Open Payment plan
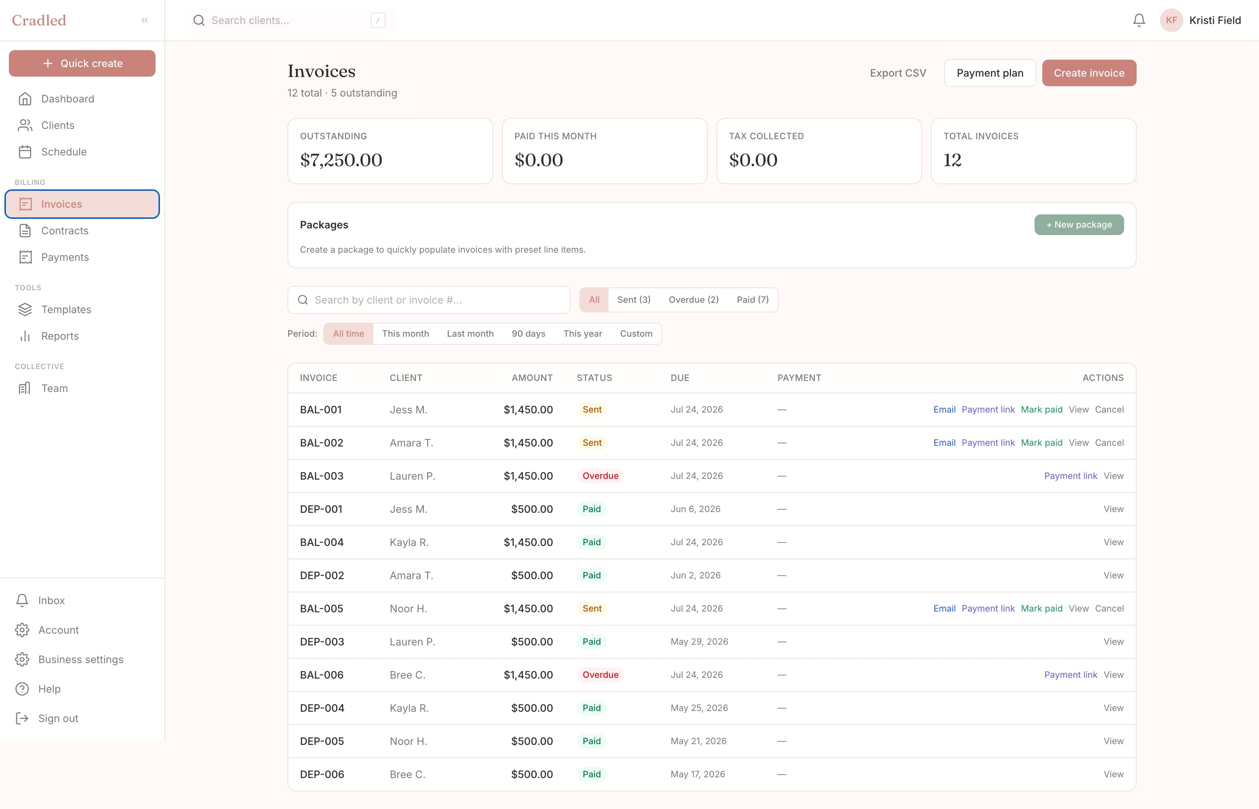Image resolution: width=1259 pixels, height=809 pixels. 990,73
